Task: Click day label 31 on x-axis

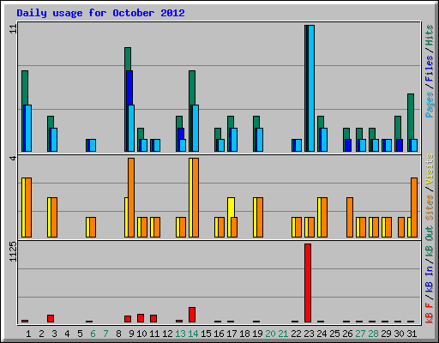Action: pyautogui.click(x=412, y=334)
